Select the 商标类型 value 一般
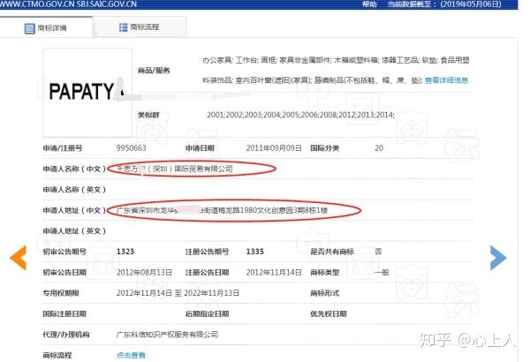The image size is (530, 362). 382,273
